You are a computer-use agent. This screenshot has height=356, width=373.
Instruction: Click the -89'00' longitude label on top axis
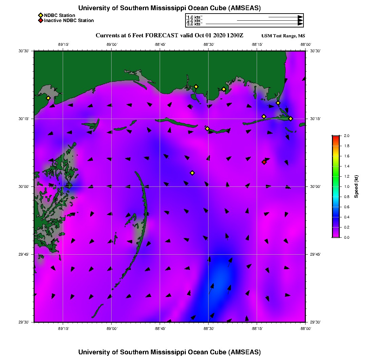tap(112, 44)
